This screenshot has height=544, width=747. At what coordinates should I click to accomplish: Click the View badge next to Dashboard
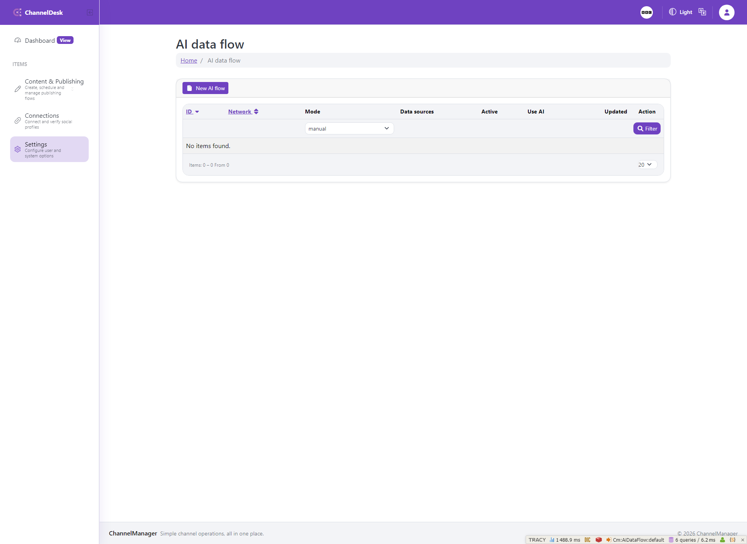[x=65, y=40]
